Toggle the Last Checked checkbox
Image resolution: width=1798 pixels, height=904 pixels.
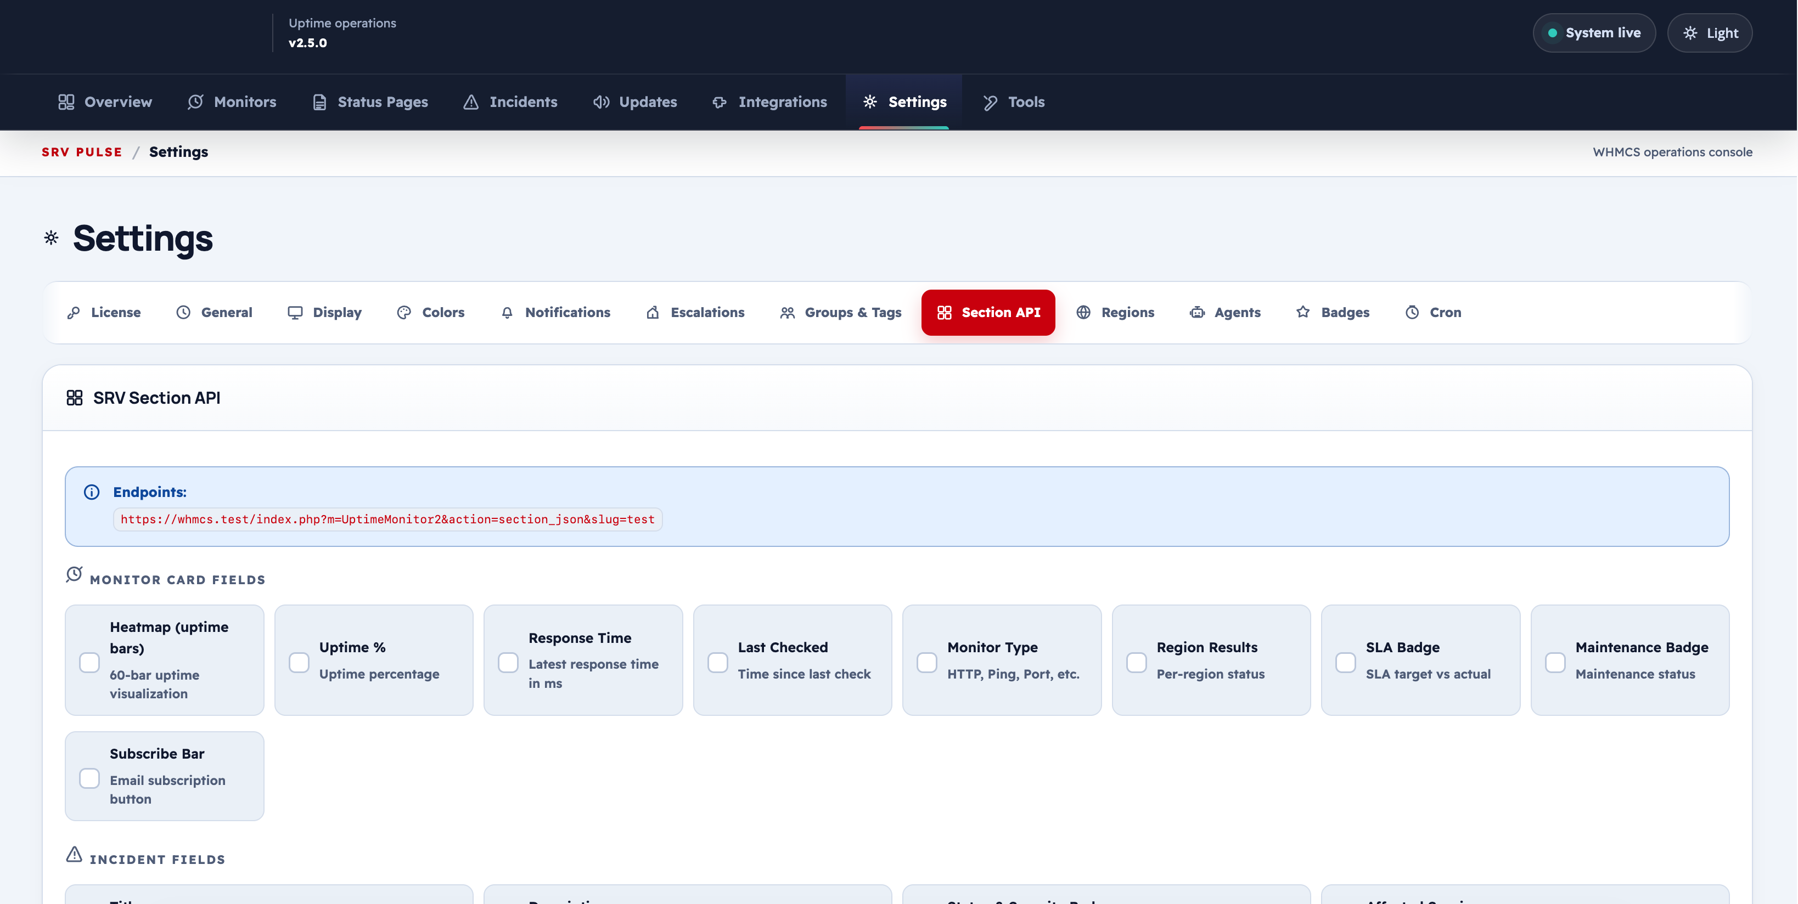pos(717,662)
